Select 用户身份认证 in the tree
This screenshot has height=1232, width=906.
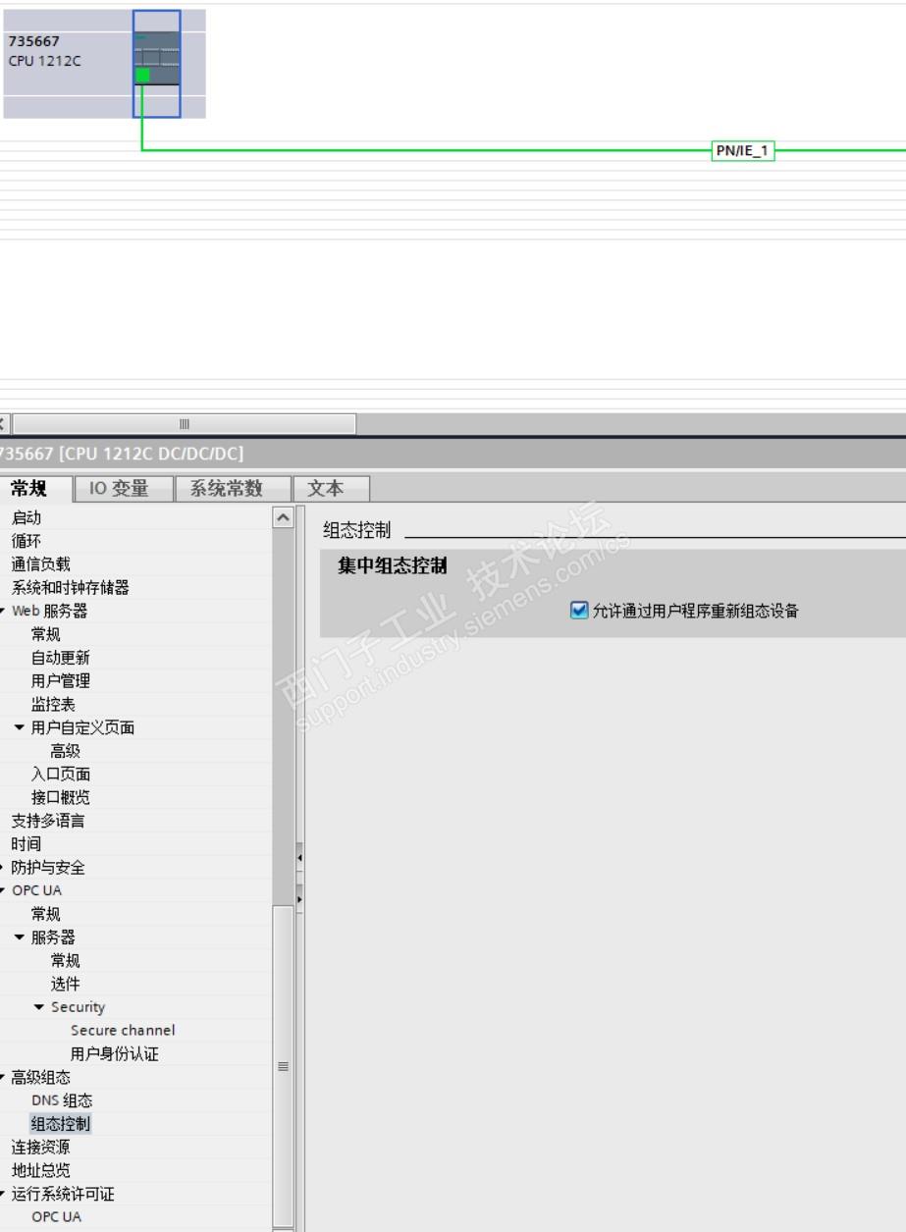(115, 1054)
